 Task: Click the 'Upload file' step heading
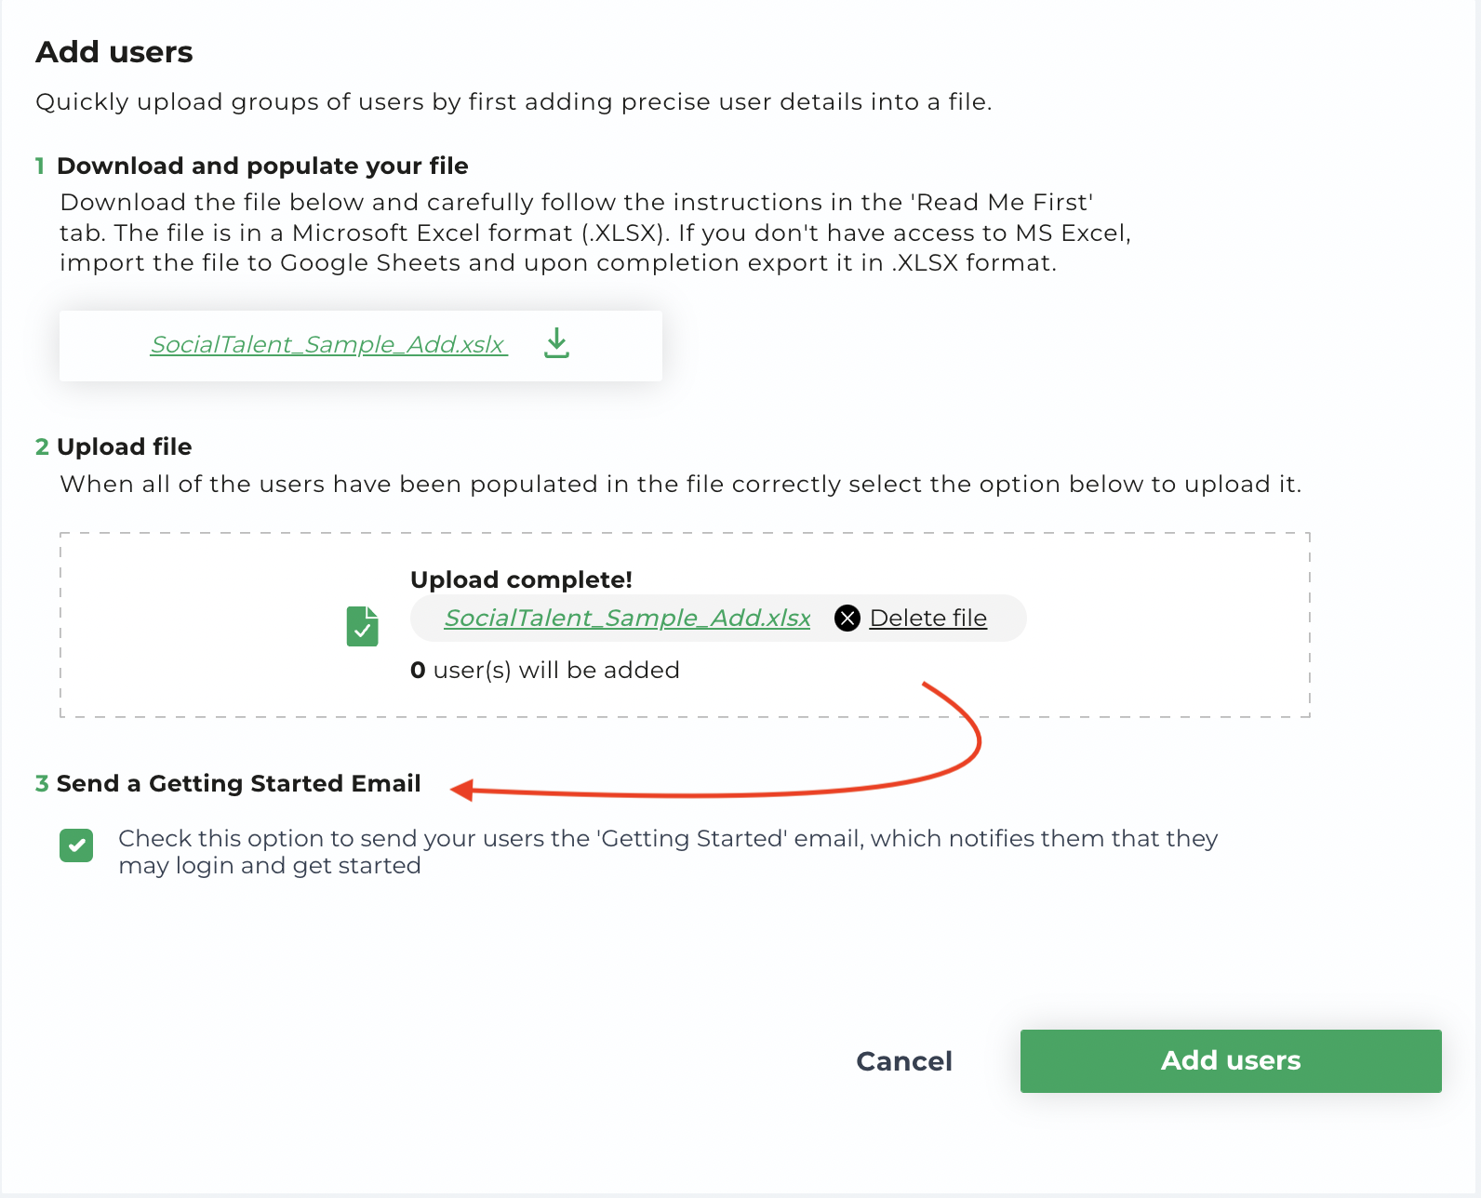(124, 446)
